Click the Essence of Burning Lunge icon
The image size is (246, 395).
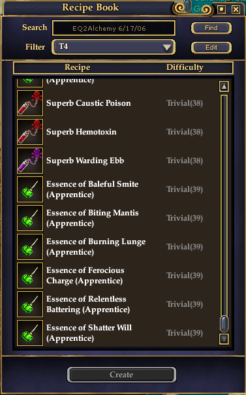[30, 247]
